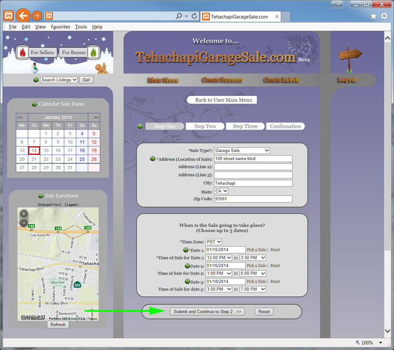Open the Help menu
Viewport: 394px width, 350px height.
pyautogui.click(x=97, y=27)
